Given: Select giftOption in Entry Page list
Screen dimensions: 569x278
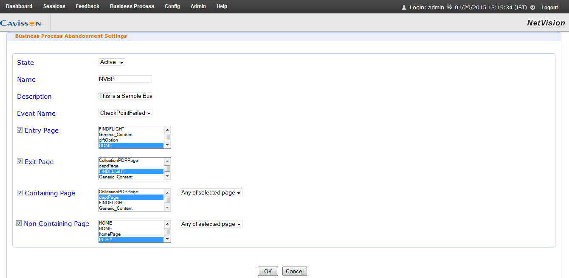Looking at the screenshot, I should 131,140.
